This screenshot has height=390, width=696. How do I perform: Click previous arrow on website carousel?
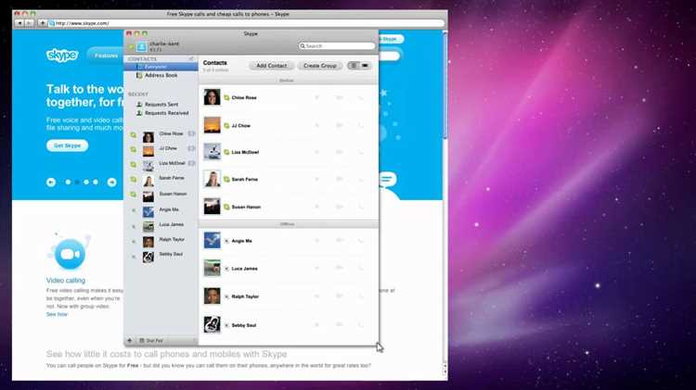point(51,182)
